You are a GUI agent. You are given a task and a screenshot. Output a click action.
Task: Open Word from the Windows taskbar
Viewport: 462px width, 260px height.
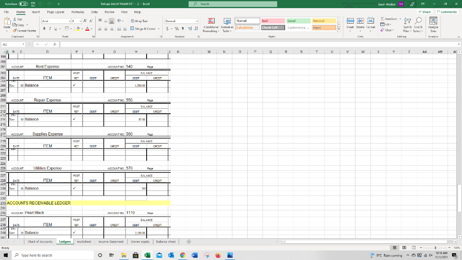coord(194,255)
